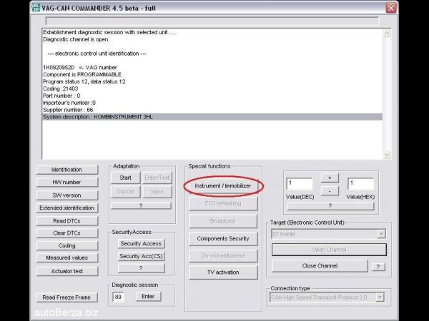The image size is (429, 321).
Task: Click Clear DTCs button
Action: 66,233
